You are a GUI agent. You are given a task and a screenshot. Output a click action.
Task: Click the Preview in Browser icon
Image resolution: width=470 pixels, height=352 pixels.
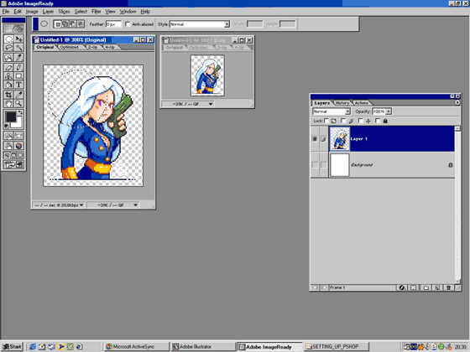(x=18, y=146)
